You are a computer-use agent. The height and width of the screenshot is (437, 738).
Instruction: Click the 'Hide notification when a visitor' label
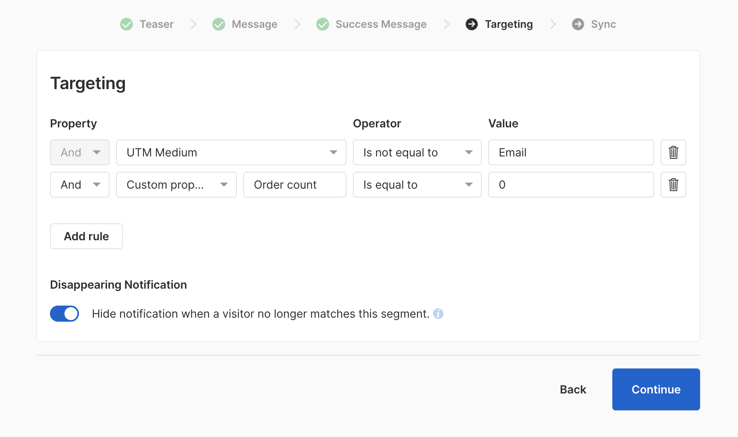point(261,314)
